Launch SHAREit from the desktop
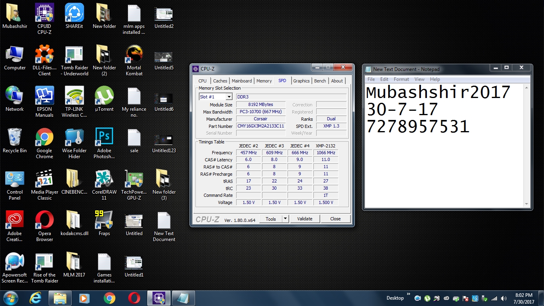The image size is (544, 306). [74, 16]
